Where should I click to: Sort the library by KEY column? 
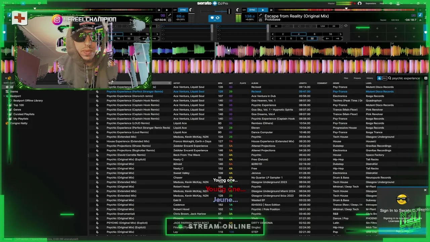pyautogui.click(x=231, y=83)
